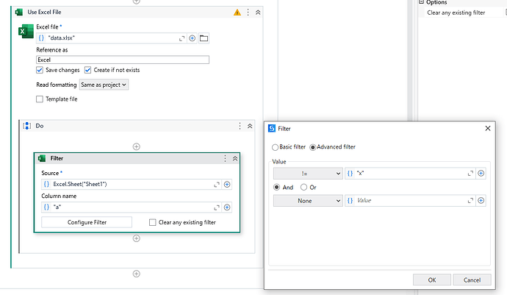Expand the second filter value editor
The image size is (507, 295).
[470, 201]
